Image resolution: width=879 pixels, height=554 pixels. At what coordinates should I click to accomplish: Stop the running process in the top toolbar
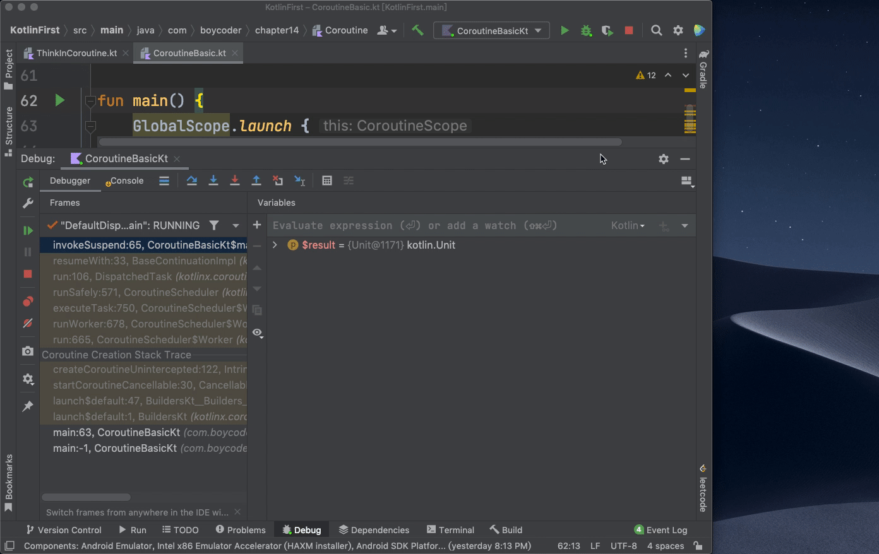click(x=629, y=30)
